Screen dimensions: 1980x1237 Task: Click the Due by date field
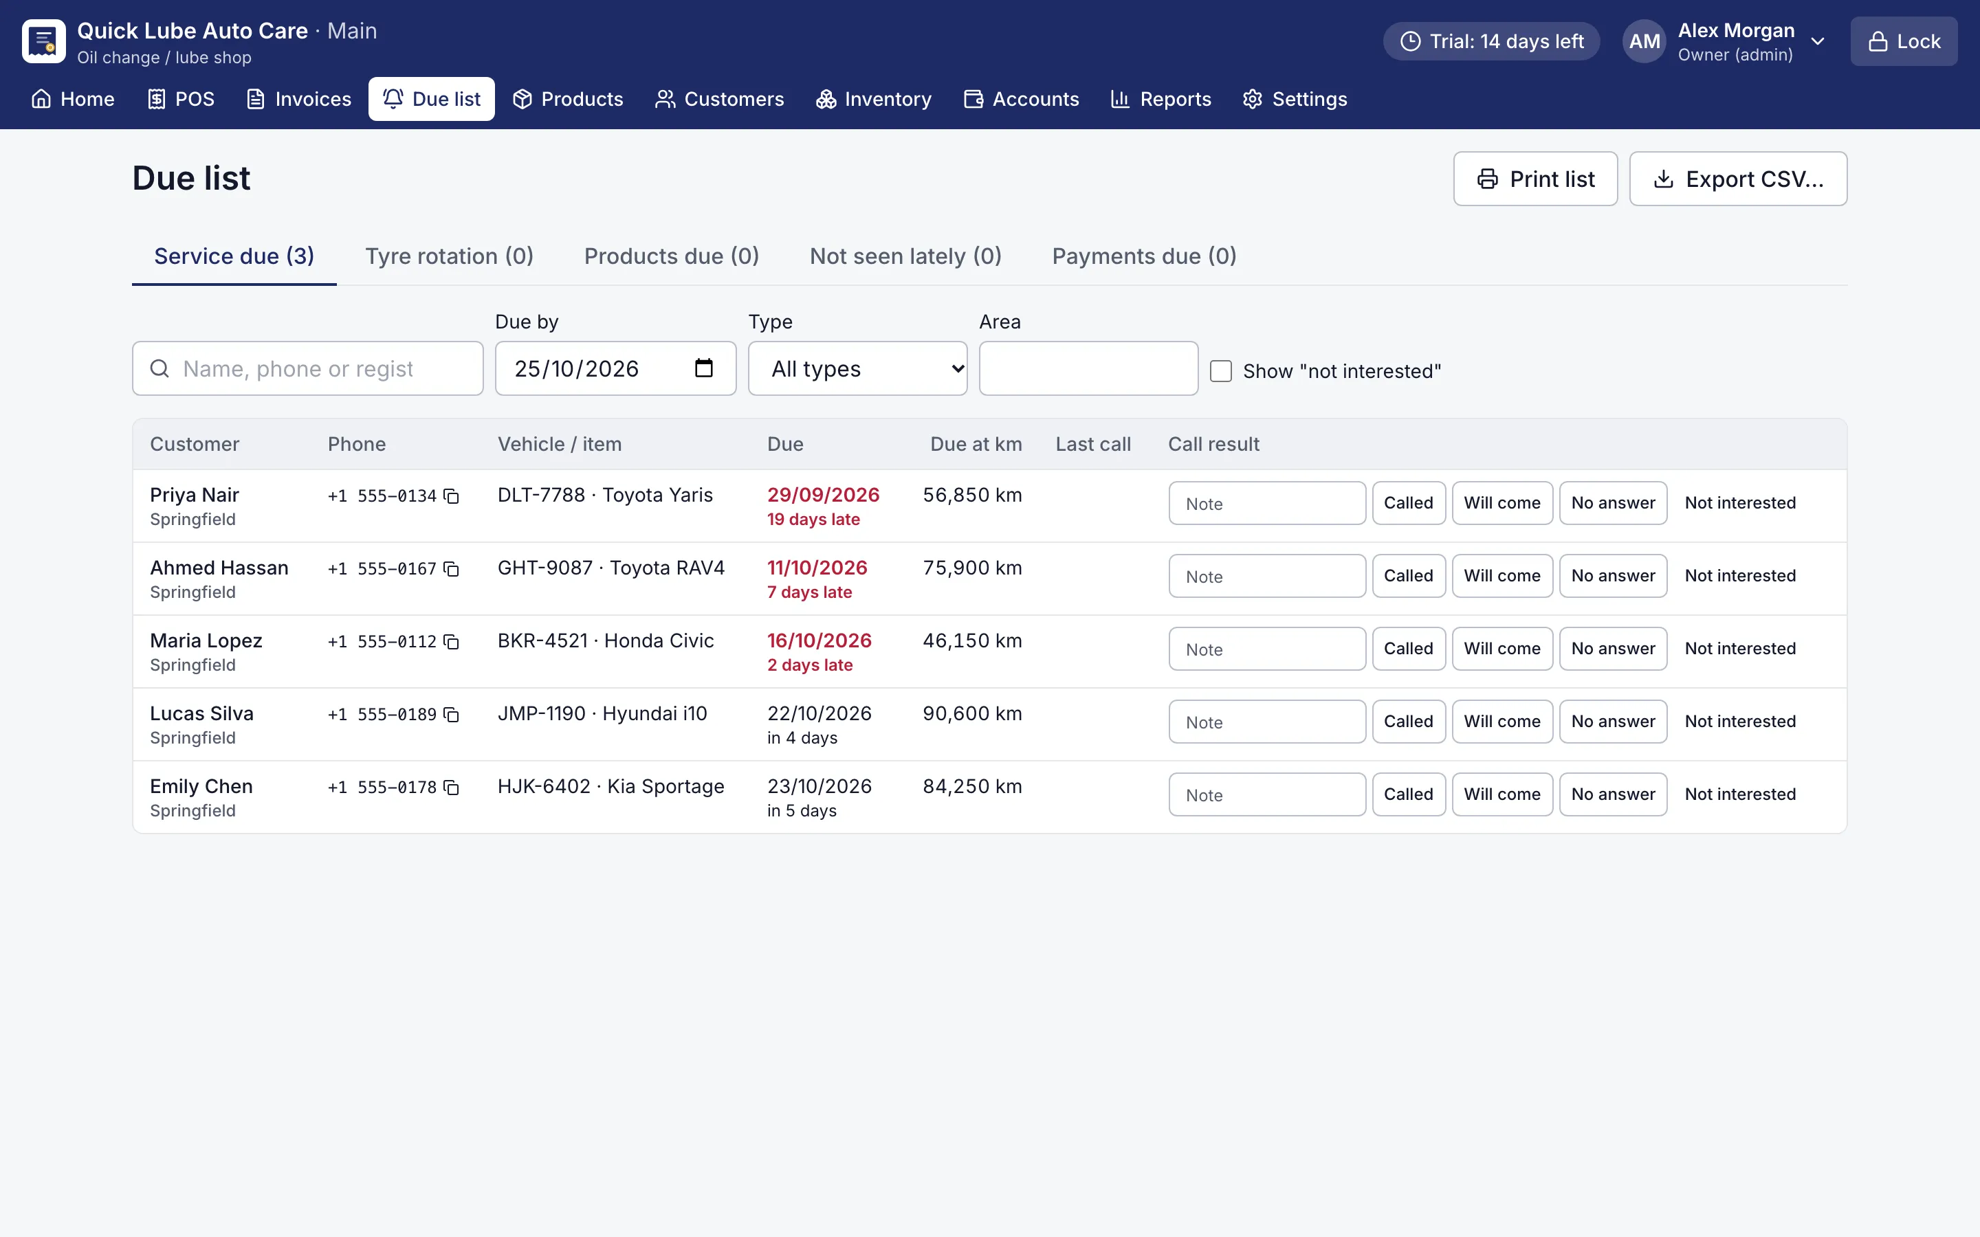coord(615,368)
